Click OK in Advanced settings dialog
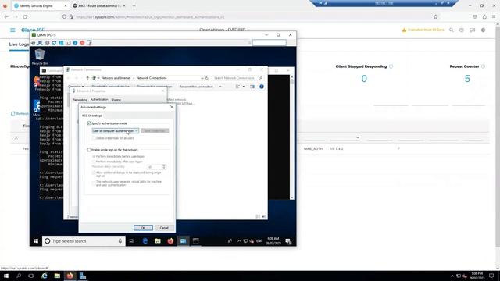This screenshot has width=500, height=281. [x=143, y=228]
